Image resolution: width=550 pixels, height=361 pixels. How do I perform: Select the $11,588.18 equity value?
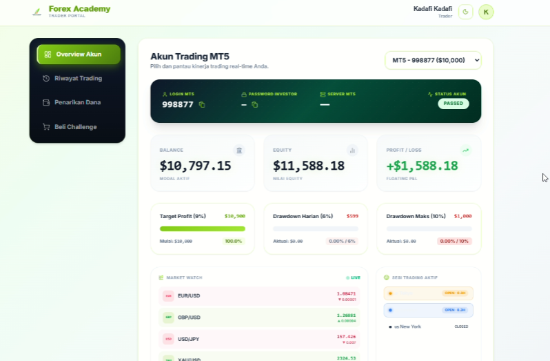click(x=309, y=166)
